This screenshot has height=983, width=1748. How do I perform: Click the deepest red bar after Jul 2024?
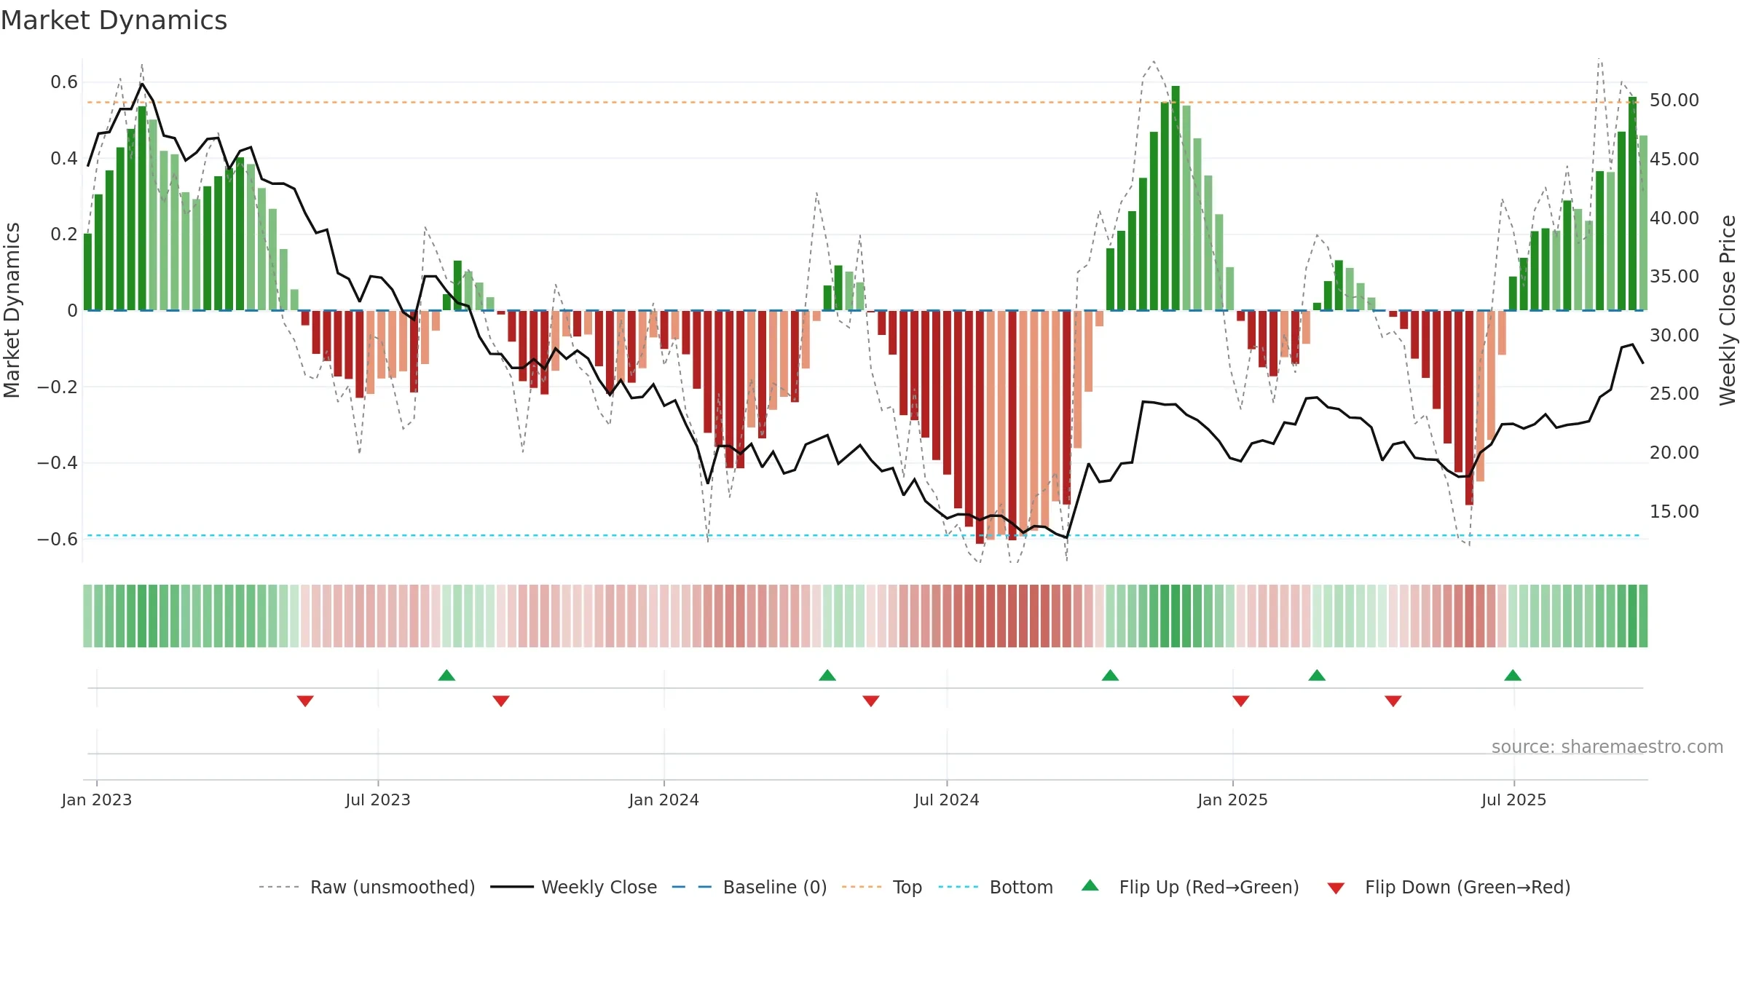tap(980, 427)
